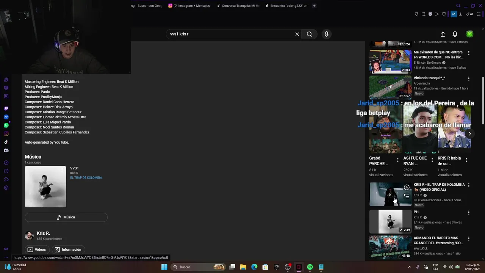Screen dimensions: 485x273
Task: Open the browser history clock icon
Action: click(6, 171)
